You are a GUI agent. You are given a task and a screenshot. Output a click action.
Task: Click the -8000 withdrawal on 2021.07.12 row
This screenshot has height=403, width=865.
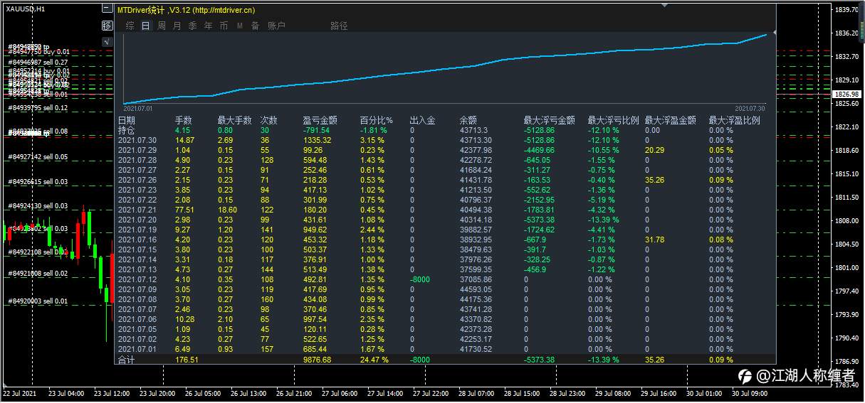click(420, 279)
